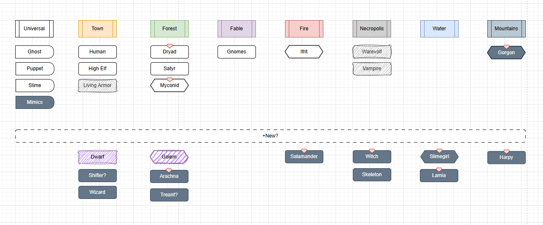The image size is (543, 225).
Task: Click the heart icon above Salamander
Action: pyautogui.click(x=304, y=151)
